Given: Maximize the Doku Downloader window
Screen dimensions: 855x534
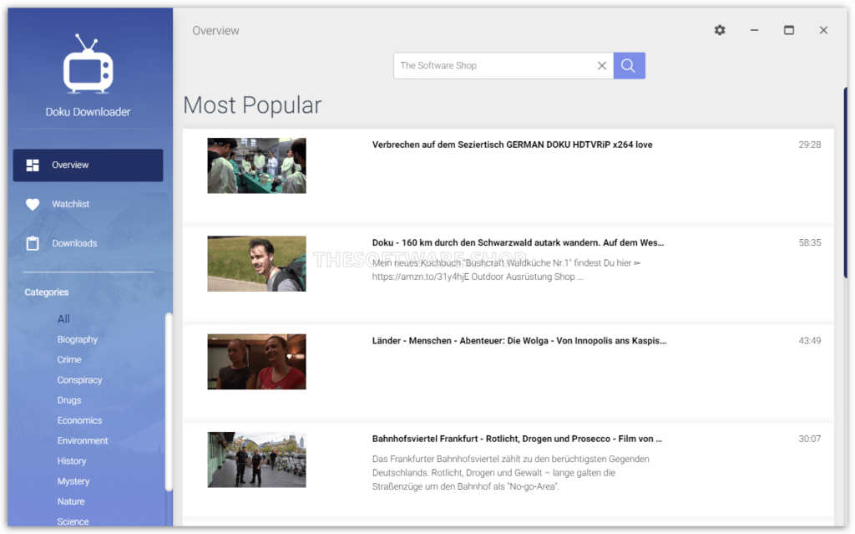Looking at the screenshot, I should pyautogui.click(x=788, y=30).
